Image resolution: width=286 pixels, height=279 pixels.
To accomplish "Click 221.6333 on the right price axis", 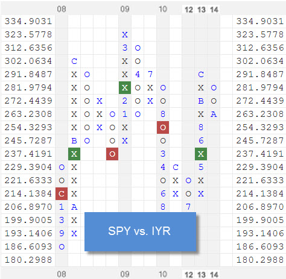I will click(260, 180).
